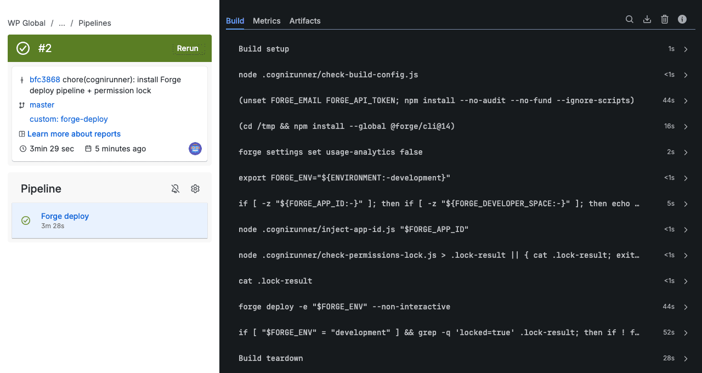
Task: Click the '3m 28s' Forge deploy duration
Action: (x=53, y=225)
